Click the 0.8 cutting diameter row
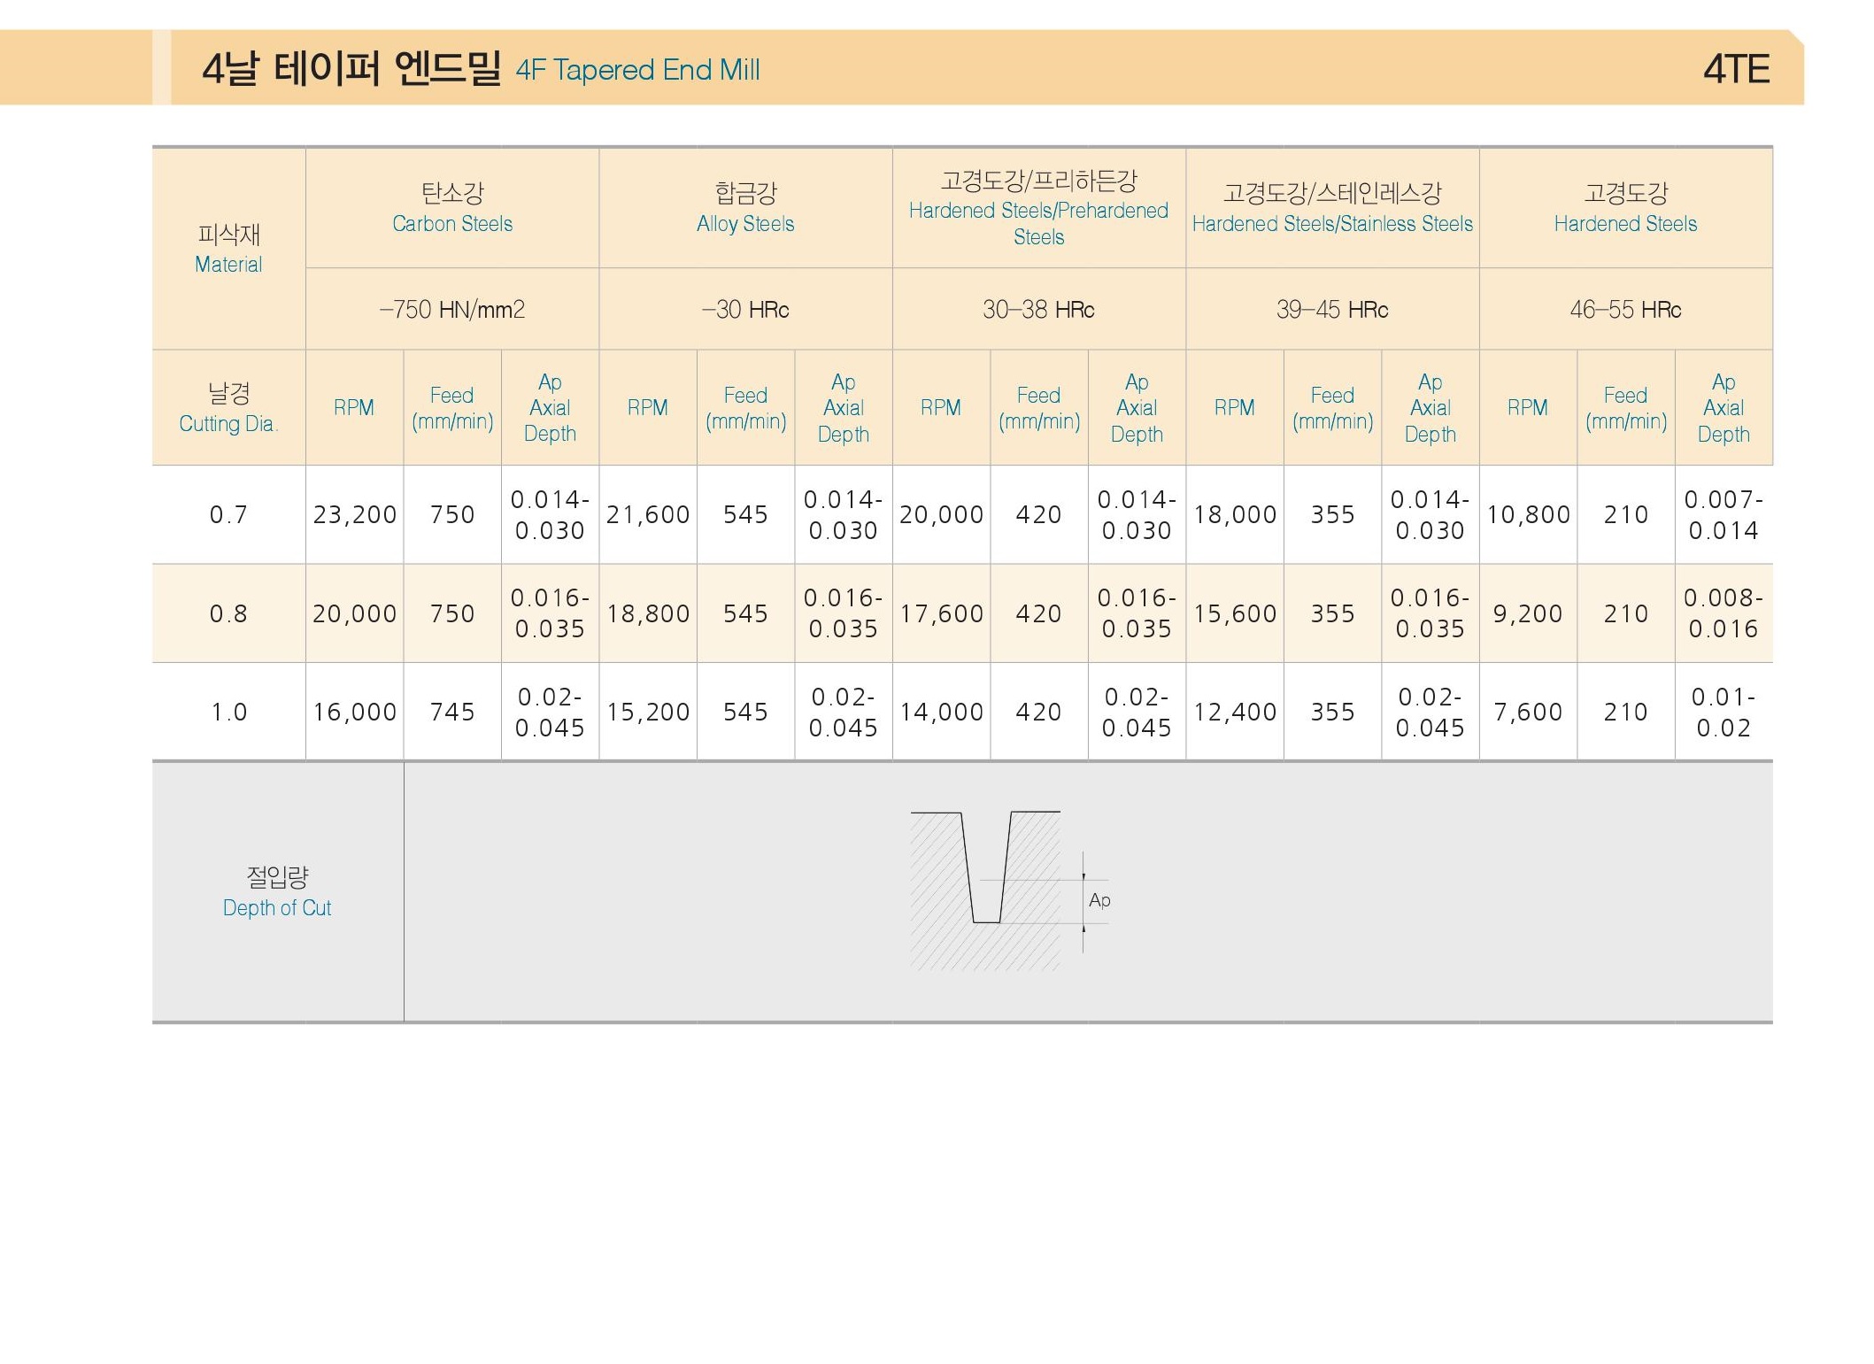 (x=962, y=613)
